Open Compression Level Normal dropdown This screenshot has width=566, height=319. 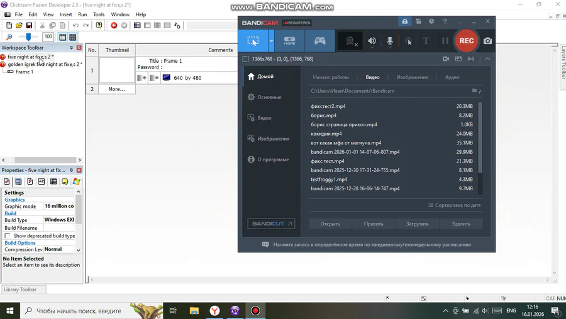[59, 249]
